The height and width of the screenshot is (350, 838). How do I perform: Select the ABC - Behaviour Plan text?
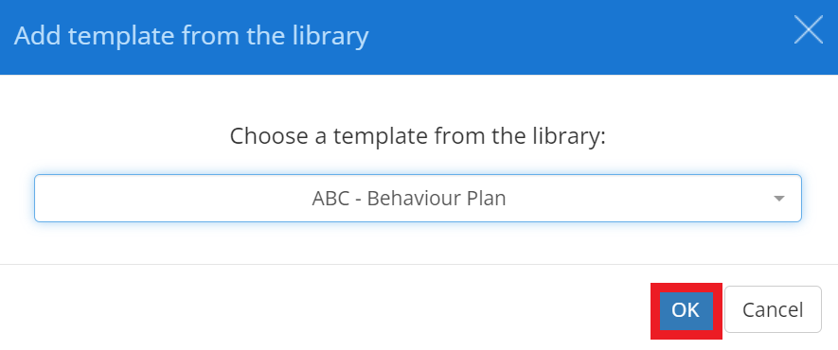409,199
